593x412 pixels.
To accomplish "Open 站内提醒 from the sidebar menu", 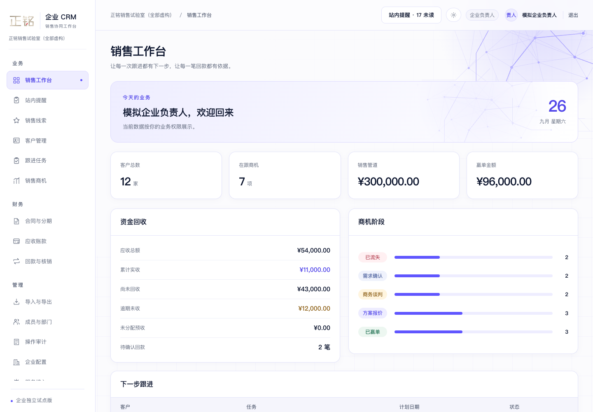I will click(47, 100).
